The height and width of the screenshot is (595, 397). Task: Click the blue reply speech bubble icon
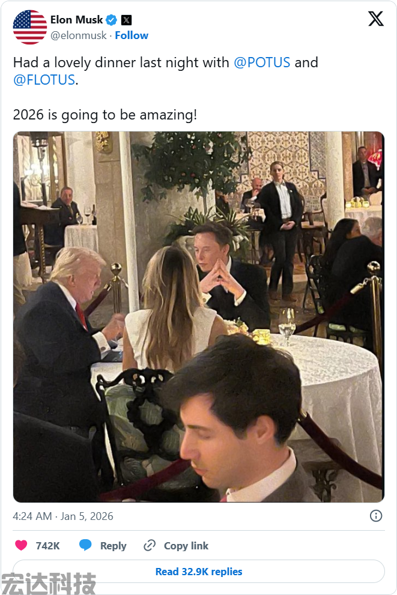point(85,545)
